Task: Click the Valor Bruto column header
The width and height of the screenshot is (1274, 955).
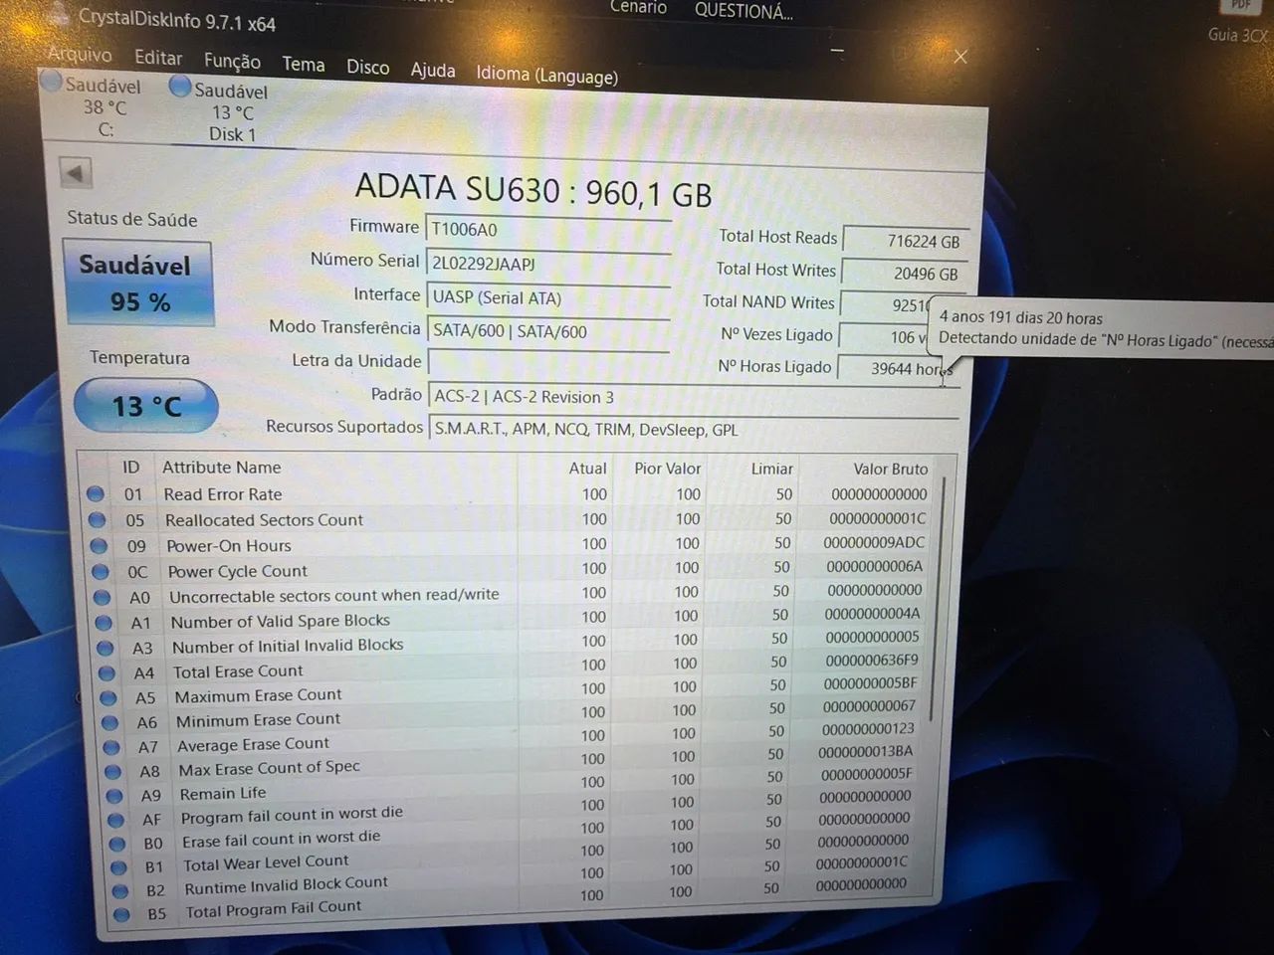Action: (890, 468)
